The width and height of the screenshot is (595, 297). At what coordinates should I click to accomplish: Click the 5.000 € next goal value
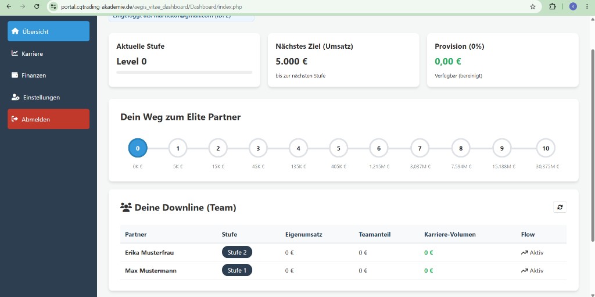(292, 61)
